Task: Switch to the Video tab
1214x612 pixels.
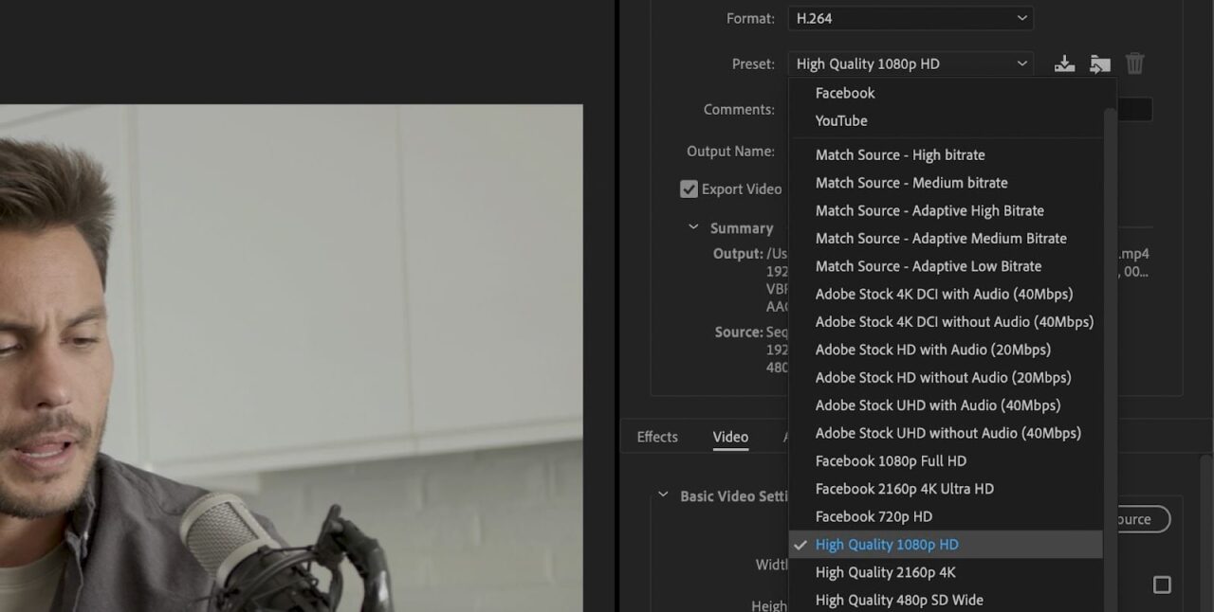Action: pos(730,437)
